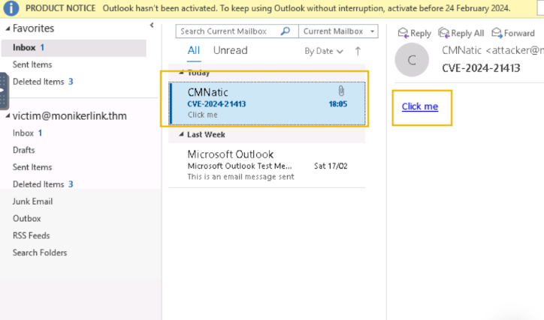Screen dimensions: 544x320
Task: Select the CMNatic email in message list
Action: click(x=267, y=103)
